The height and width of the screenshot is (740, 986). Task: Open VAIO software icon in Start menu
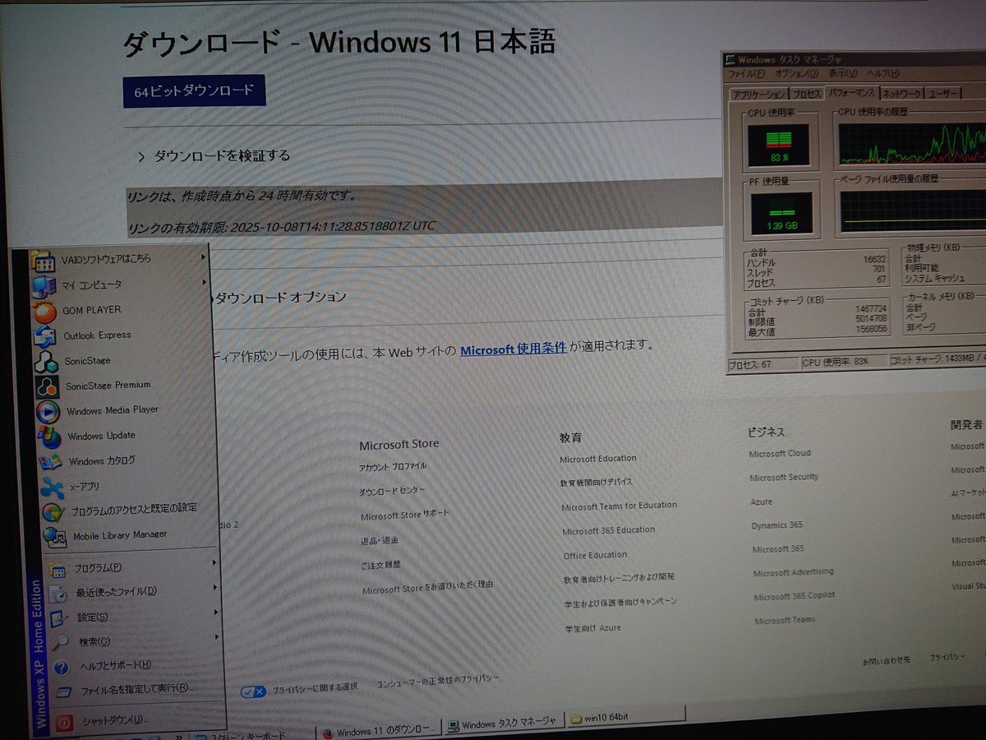tap(42, 261)
